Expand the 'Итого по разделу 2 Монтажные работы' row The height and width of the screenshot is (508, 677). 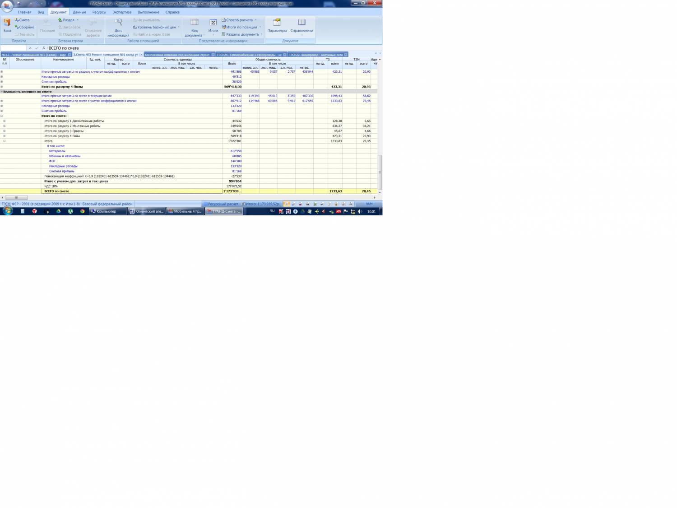tap(5, 126)
